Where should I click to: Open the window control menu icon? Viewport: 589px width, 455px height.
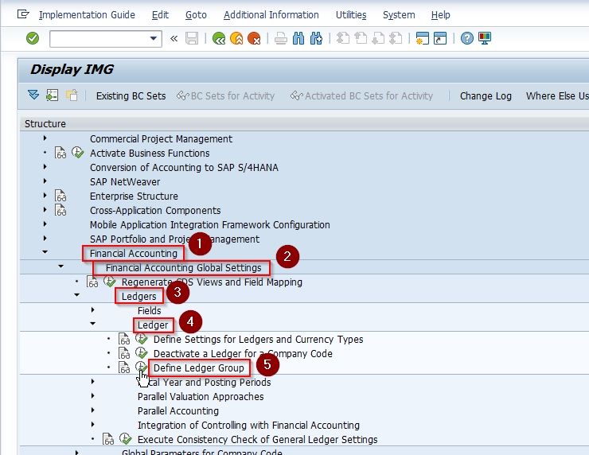[23, 14]
